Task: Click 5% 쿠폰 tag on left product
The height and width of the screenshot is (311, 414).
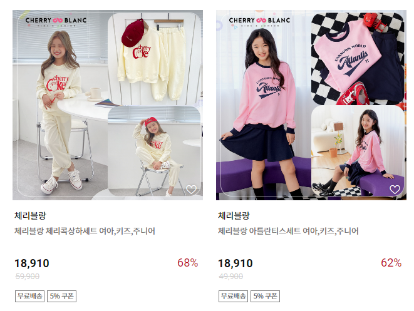Action: (x=61, y=296)
